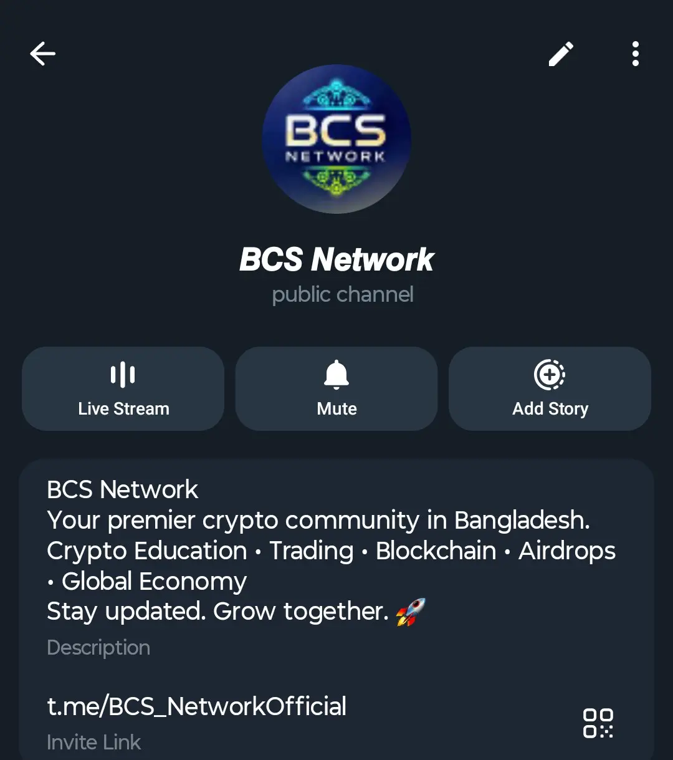Tap the Add Story plus-circle icon
This screenshot has width=673, height=760.
[550, 375]
